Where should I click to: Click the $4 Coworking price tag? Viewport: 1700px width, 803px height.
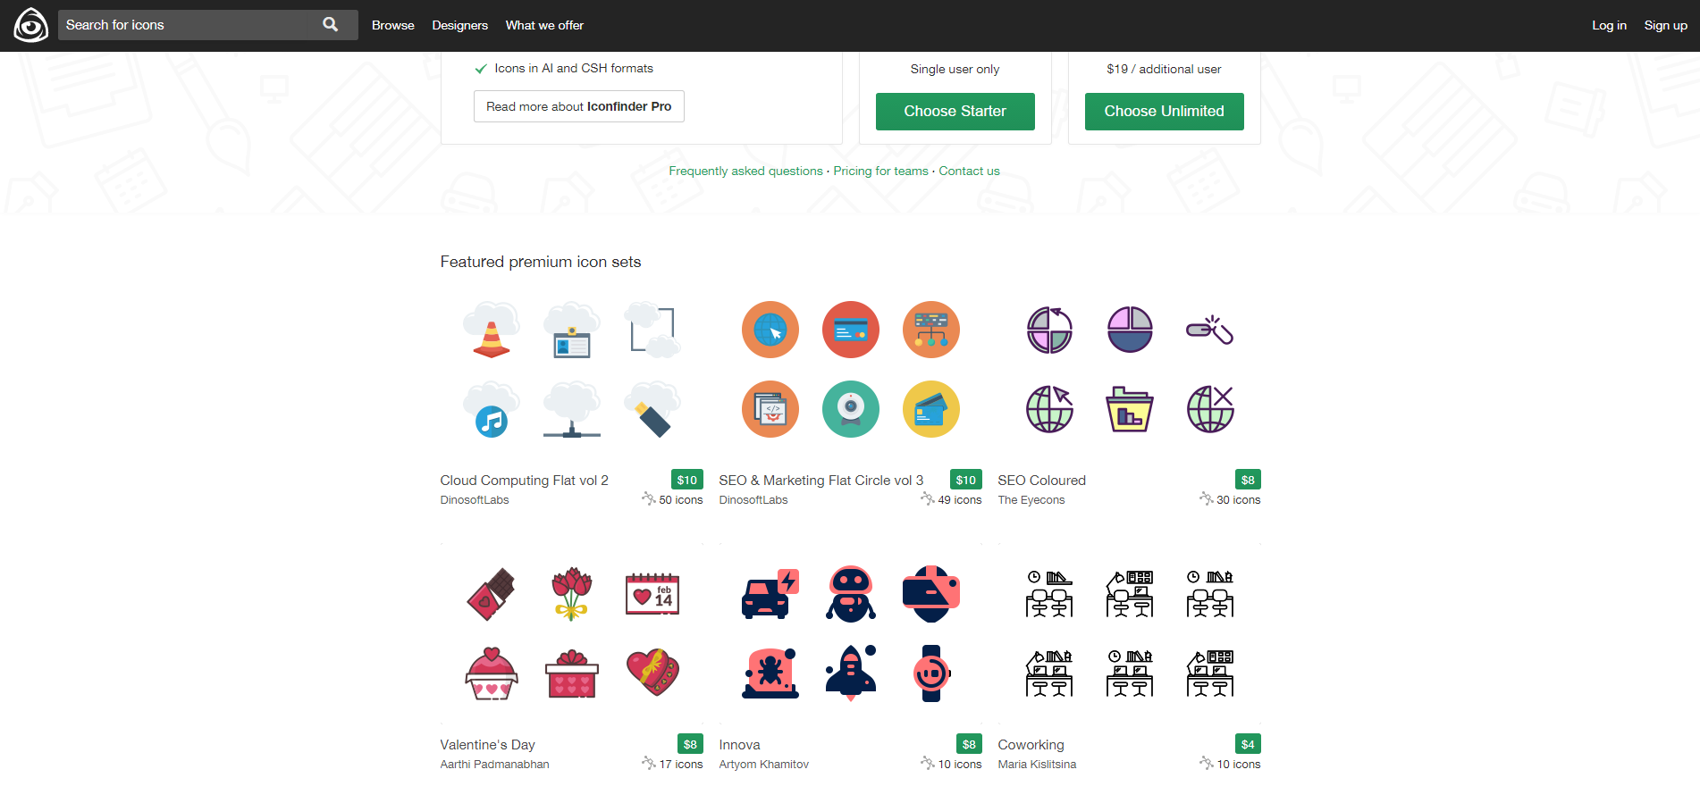click(x=1248, y=744)
